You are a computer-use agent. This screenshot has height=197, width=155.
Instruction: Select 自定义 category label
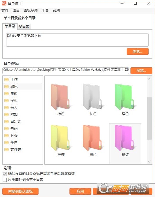(16, 122)
